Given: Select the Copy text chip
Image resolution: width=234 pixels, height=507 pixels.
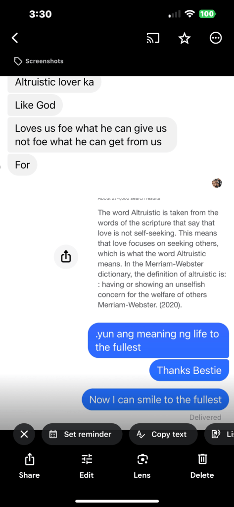Looking at the screenshot, I should pos(163,434).
